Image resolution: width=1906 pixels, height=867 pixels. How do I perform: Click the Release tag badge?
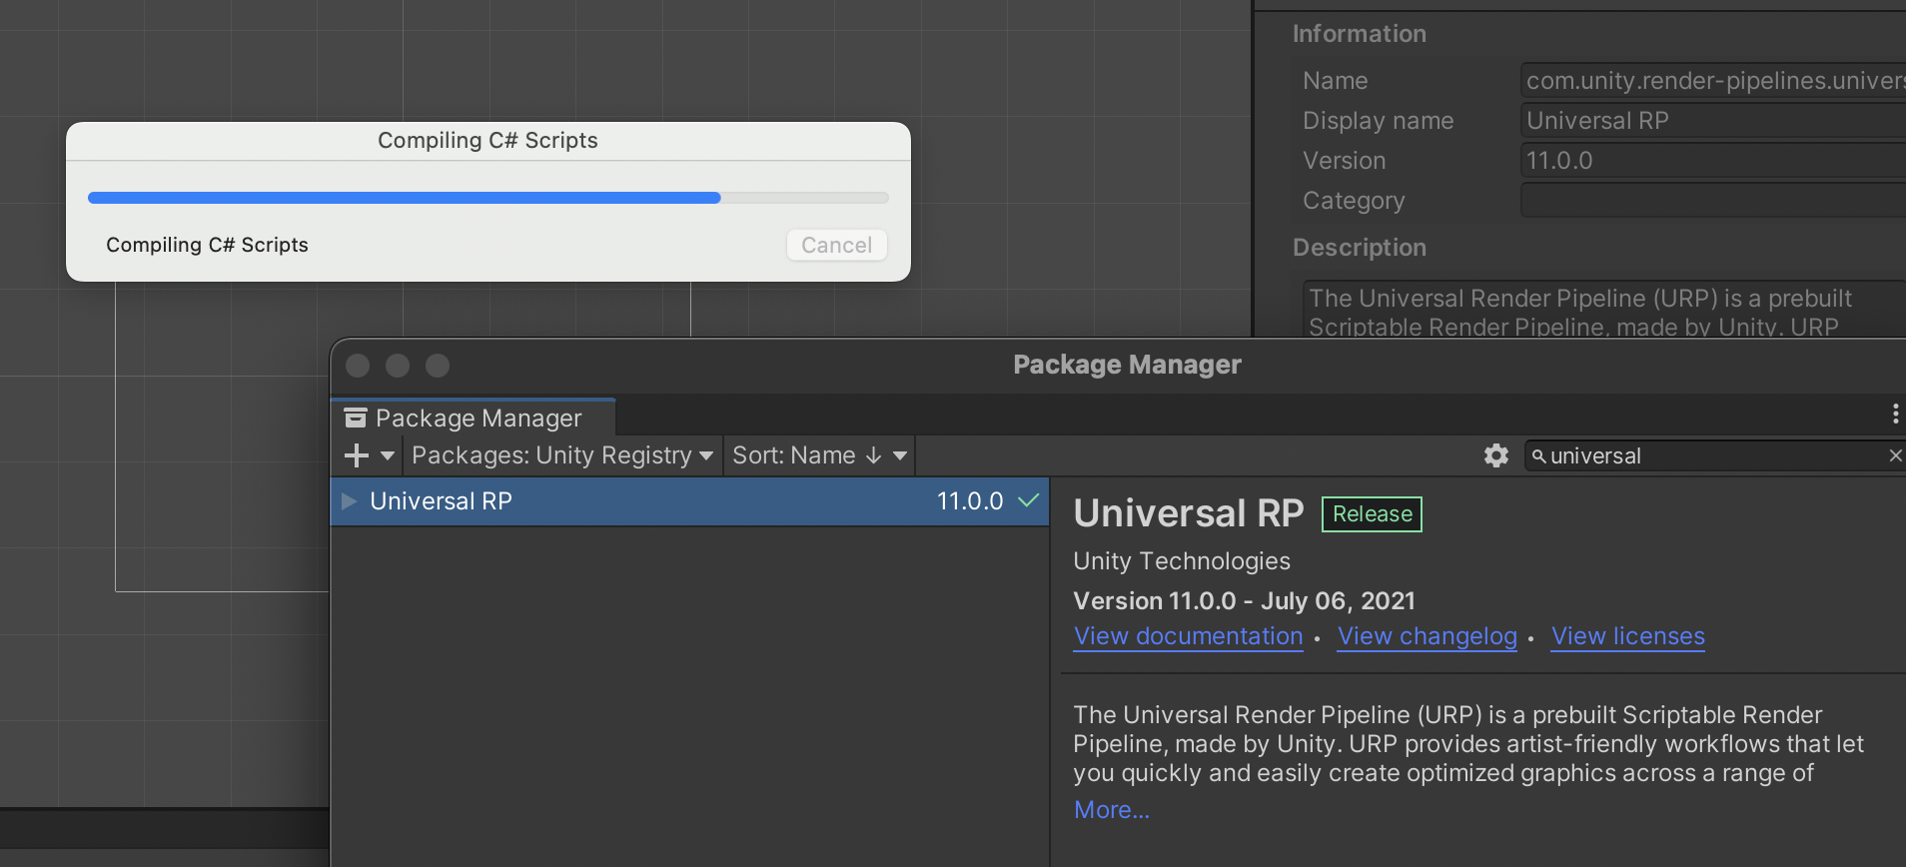pyautogui.click(x=1372, y=514)
